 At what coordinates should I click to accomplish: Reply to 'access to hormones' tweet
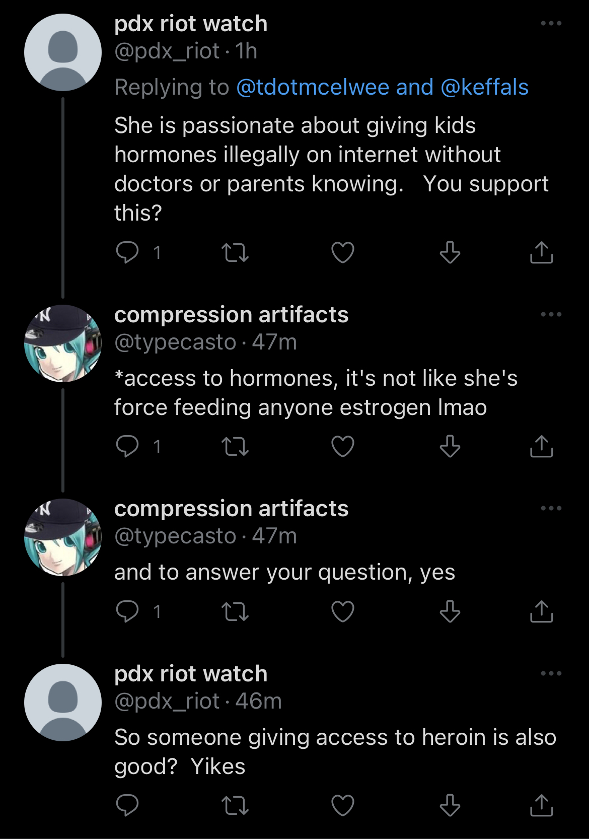click(127, 446)
